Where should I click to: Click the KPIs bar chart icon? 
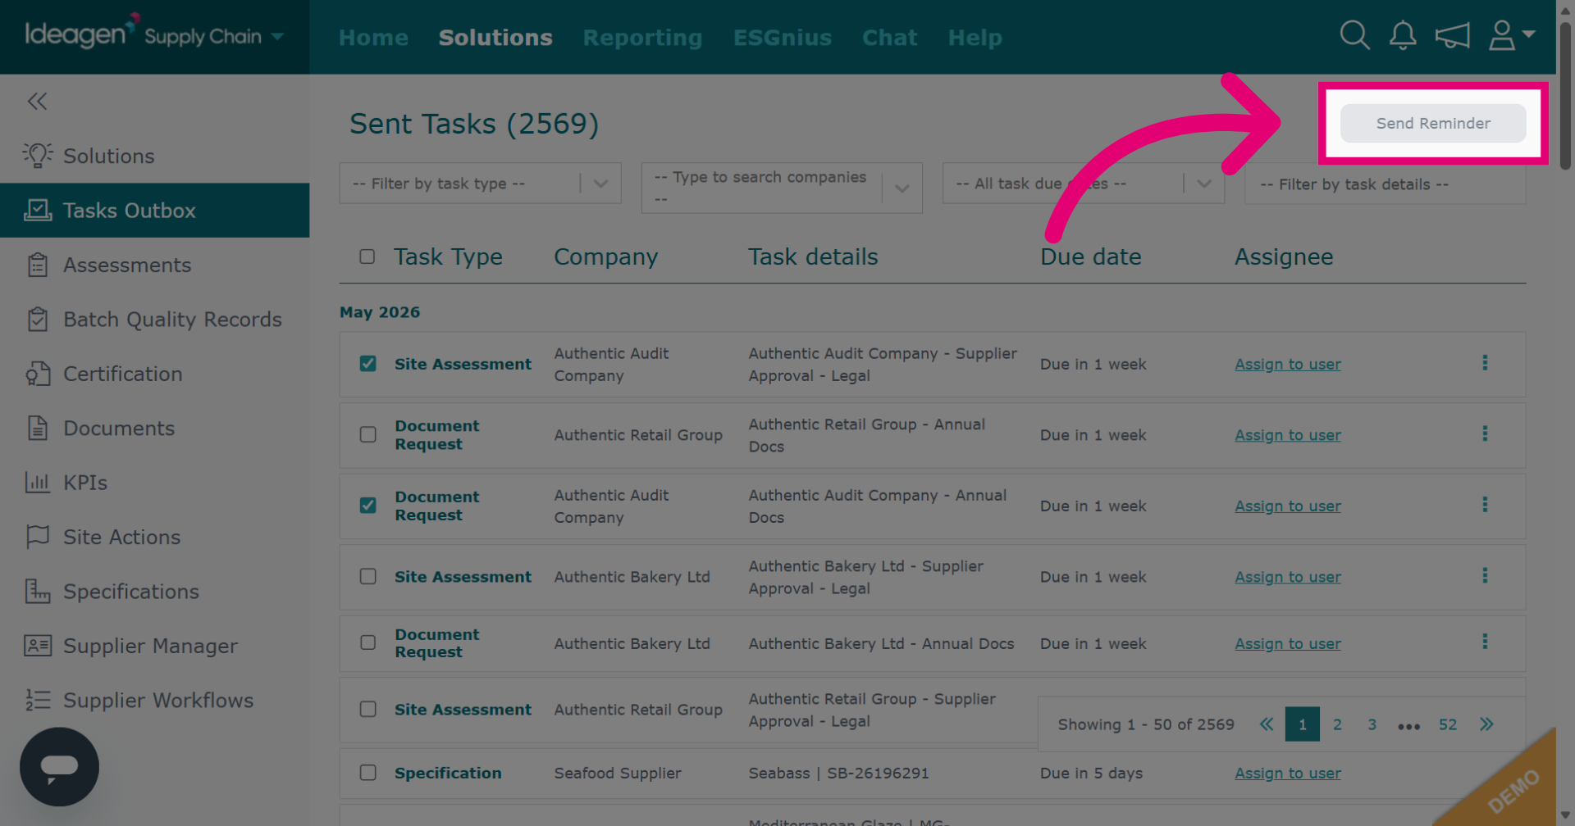pos(37,482)
